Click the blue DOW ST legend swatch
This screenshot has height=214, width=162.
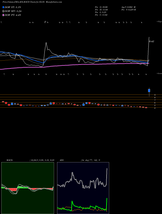click(x=3, y=7)
